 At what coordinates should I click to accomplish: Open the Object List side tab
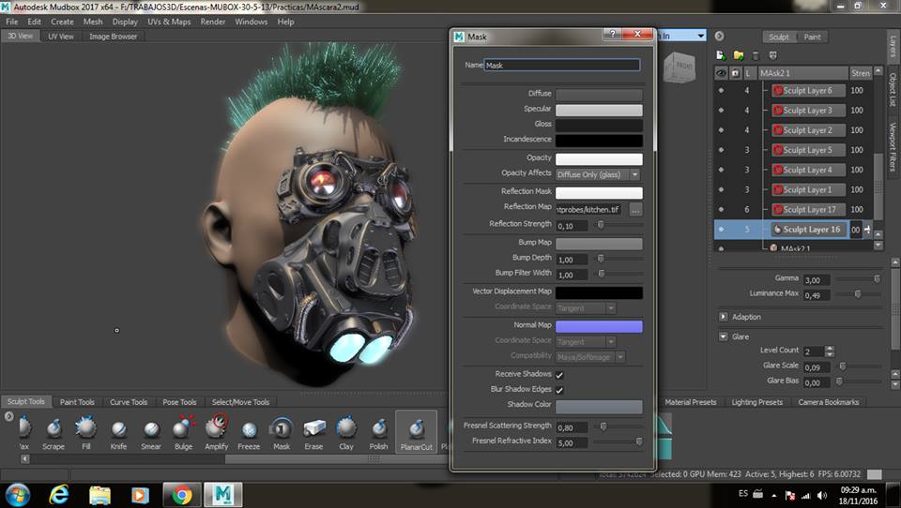[893, 90]
